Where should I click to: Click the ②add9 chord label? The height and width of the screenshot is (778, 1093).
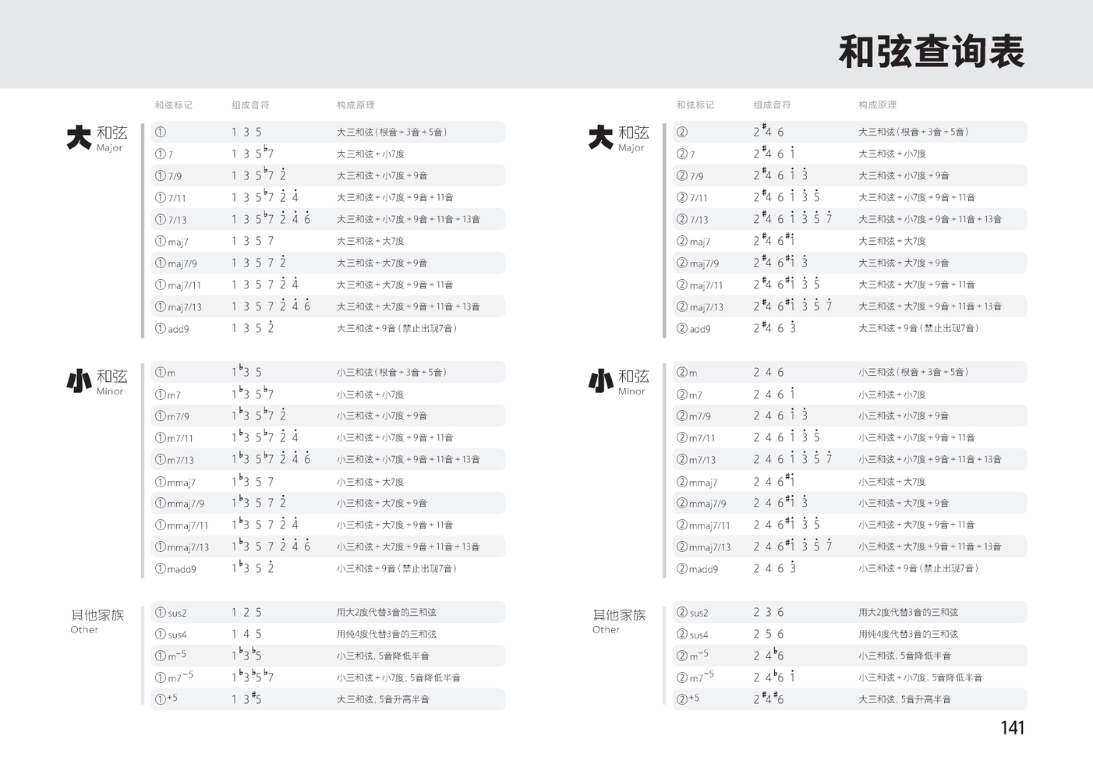point(693,329)
